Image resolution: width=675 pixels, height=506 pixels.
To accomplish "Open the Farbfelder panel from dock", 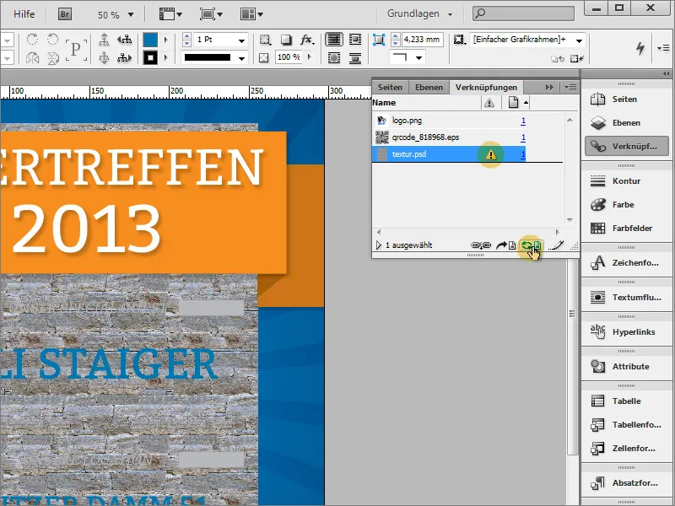I will click(626, 229).
